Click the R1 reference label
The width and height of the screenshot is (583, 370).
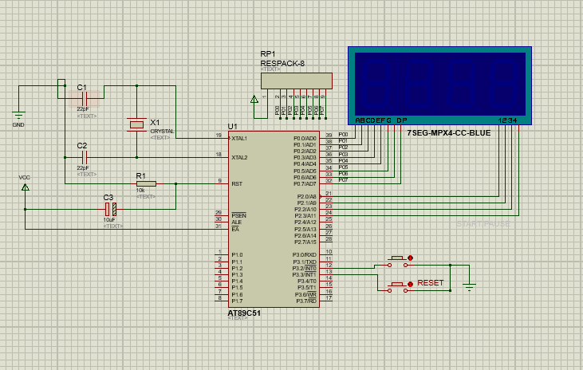pos(141,176)
